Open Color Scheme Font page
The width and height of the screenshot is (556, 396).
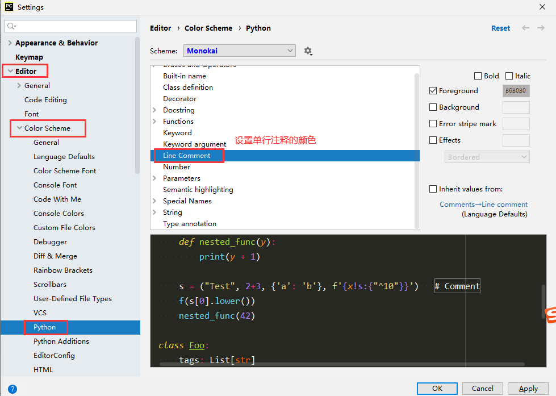point(65,170)
